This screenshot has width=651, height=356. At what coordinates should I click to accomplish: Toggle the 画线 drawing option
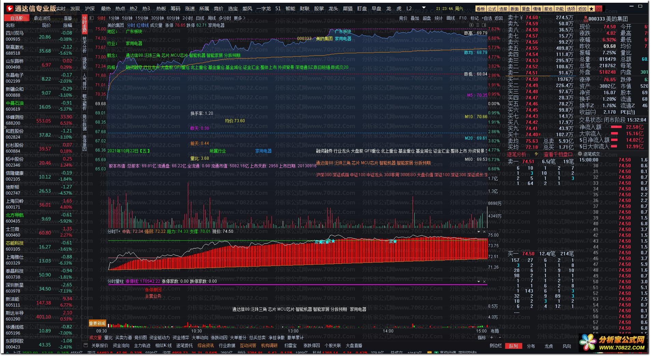coord(451,18)
